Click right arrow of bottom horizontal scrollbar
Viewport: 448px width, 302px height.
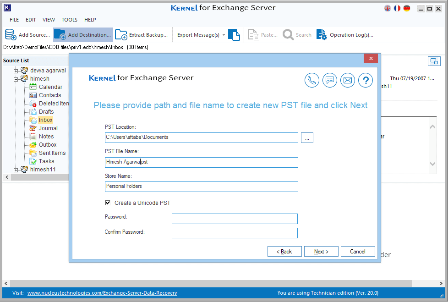tap(441, 283)
